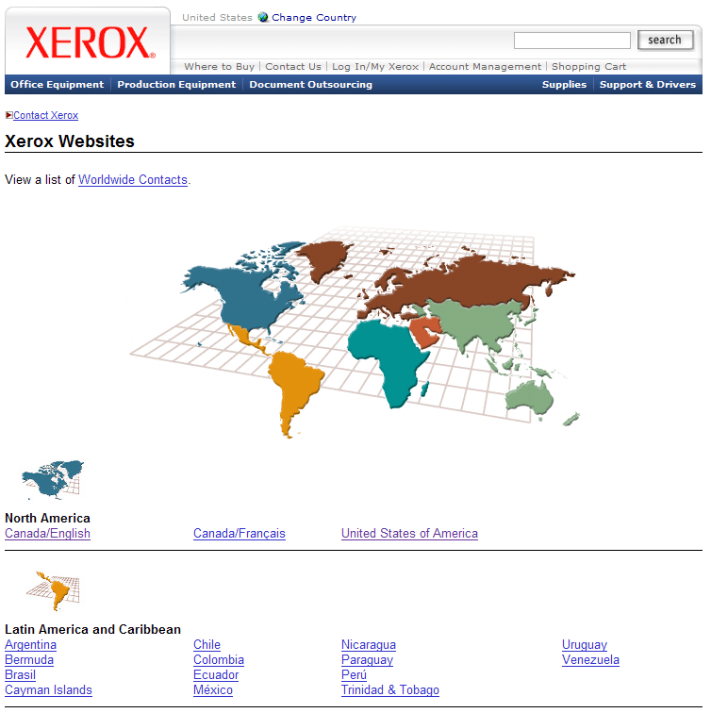Click the Latin America map thumbnail
The height and width of the screenshot is (713, 711).
coord(53,591)
